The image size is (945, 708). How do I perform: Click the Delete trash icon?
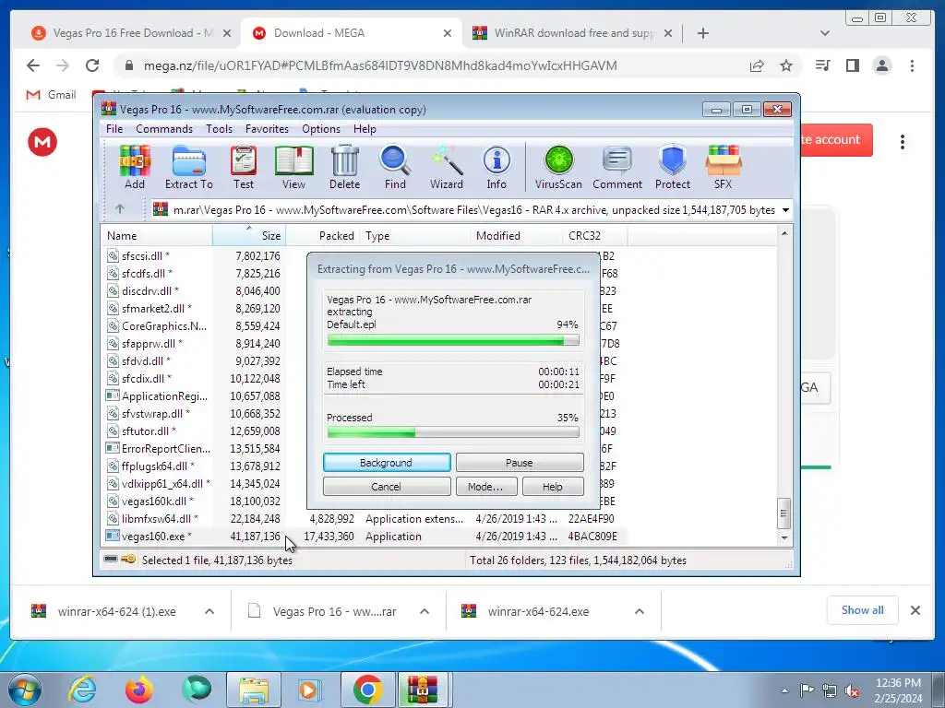tap(345, 168)
